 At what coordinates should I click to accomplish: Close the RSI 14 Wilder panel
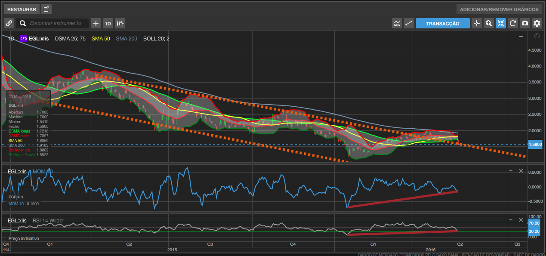pos(521,219)
